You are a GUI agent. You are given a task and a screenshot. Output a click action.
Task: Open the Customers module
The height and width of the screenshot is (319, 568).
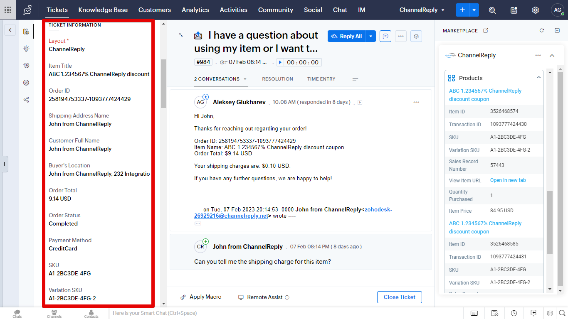(x=155, y=10)
